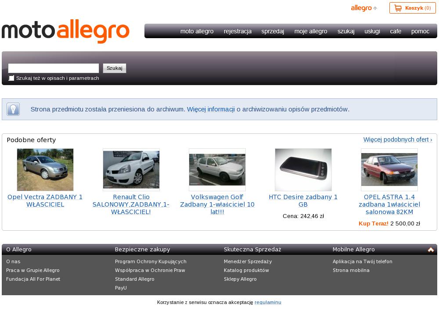Screen dimensions: 439x311
Task: Open moje allegro menu item
Action: pos(311,31)
